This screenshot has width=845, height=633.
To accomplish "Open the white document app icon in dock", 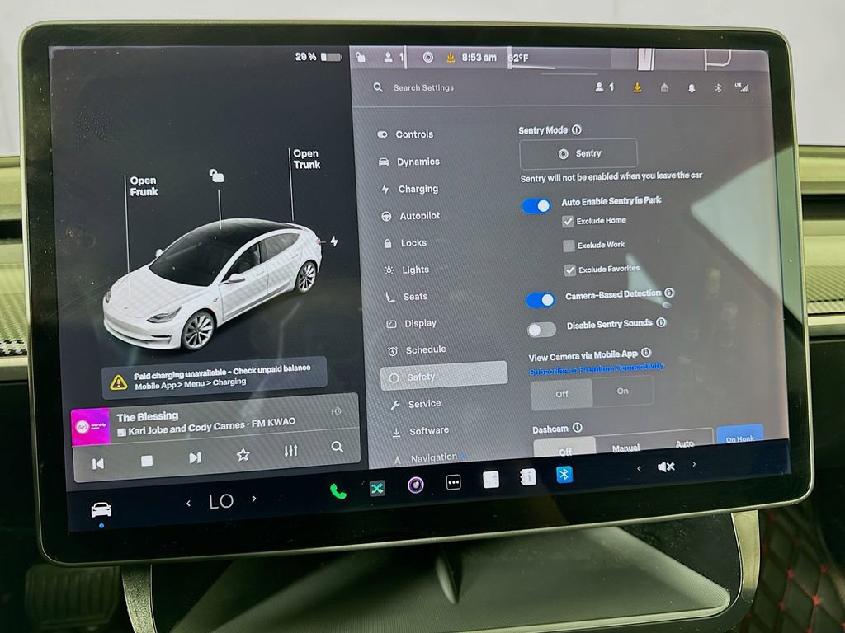I will click(491, 480).
